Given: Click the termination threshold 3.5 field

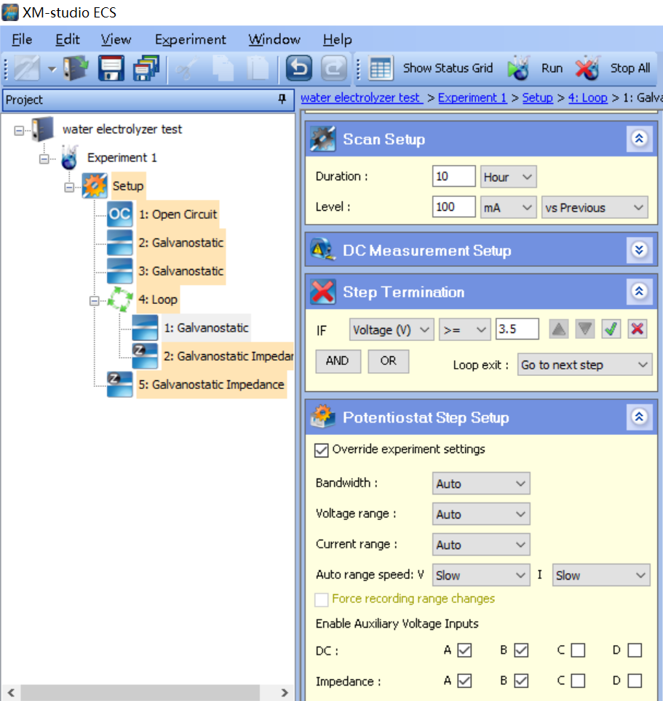Looking at the screenshot, I should [517, 329].
